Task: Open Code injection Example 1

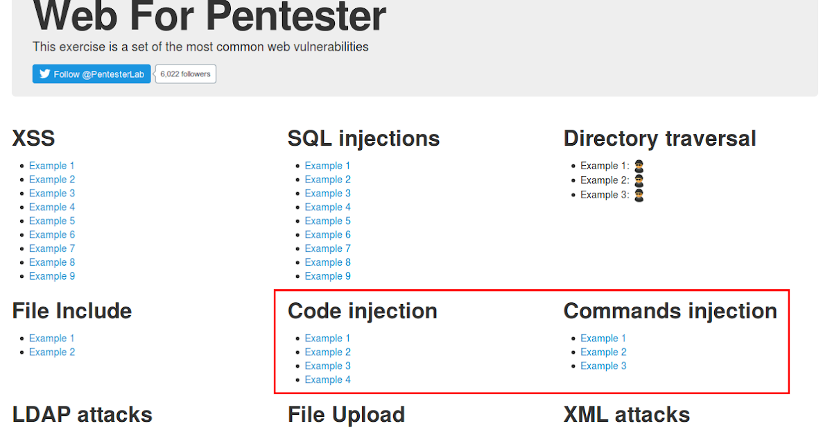Action: (327, 338)
